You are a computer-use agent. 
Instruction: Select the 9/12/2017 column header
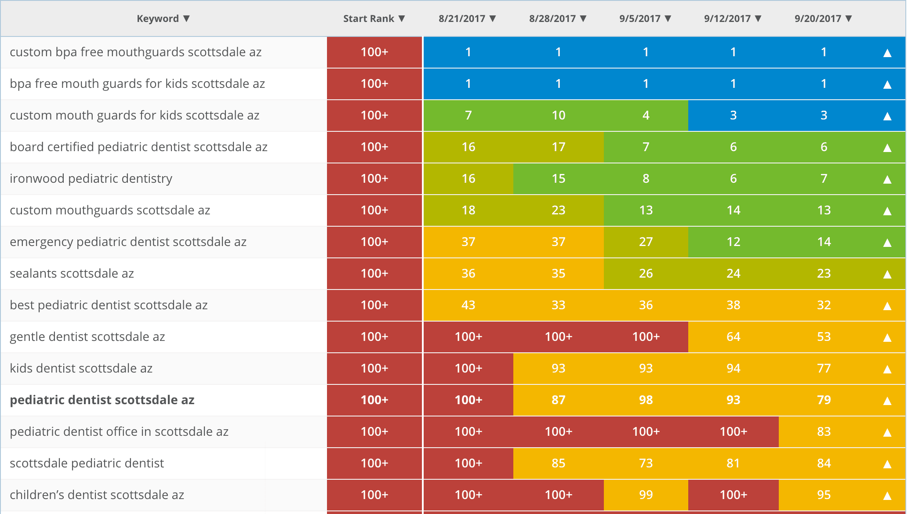(731, 18)
